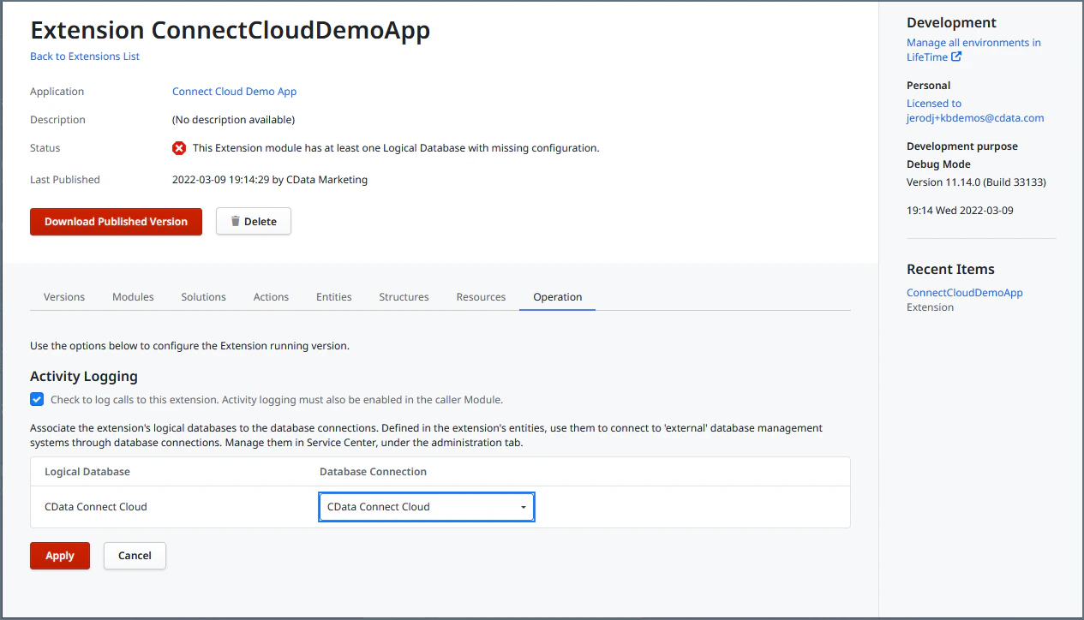Click the Version 11.14.0 build text

(x=976, y=182)
